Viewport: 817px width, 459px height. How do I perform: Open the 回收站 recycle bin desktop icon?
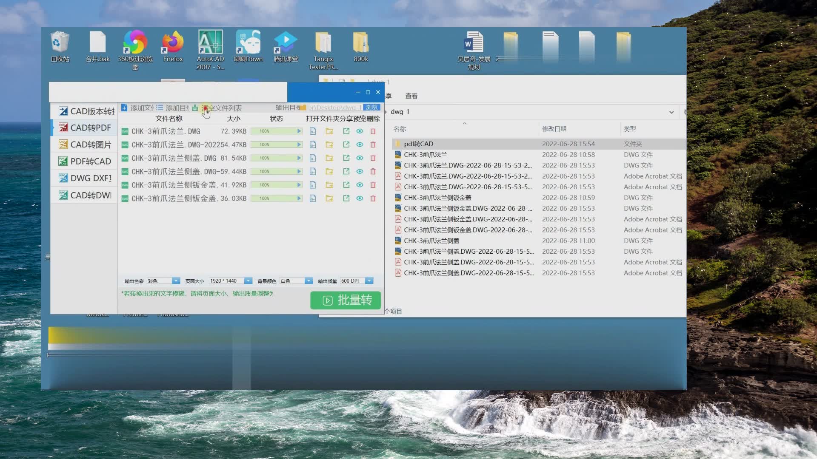[60, 47]
